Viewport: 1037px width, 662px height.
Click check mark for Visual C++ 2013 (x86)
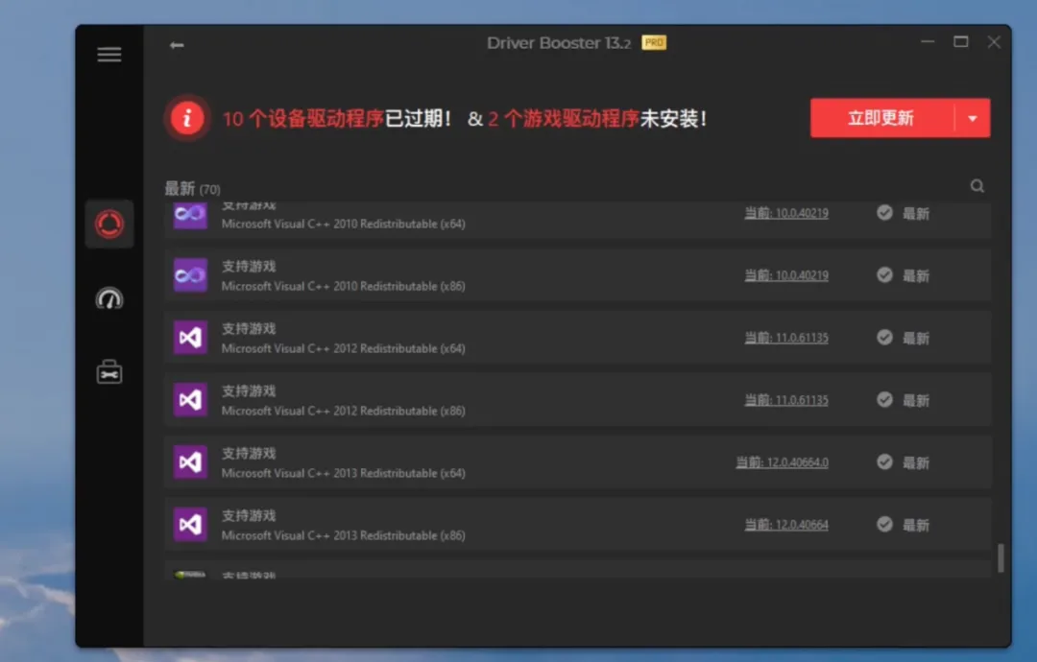(x=885, y=525)
